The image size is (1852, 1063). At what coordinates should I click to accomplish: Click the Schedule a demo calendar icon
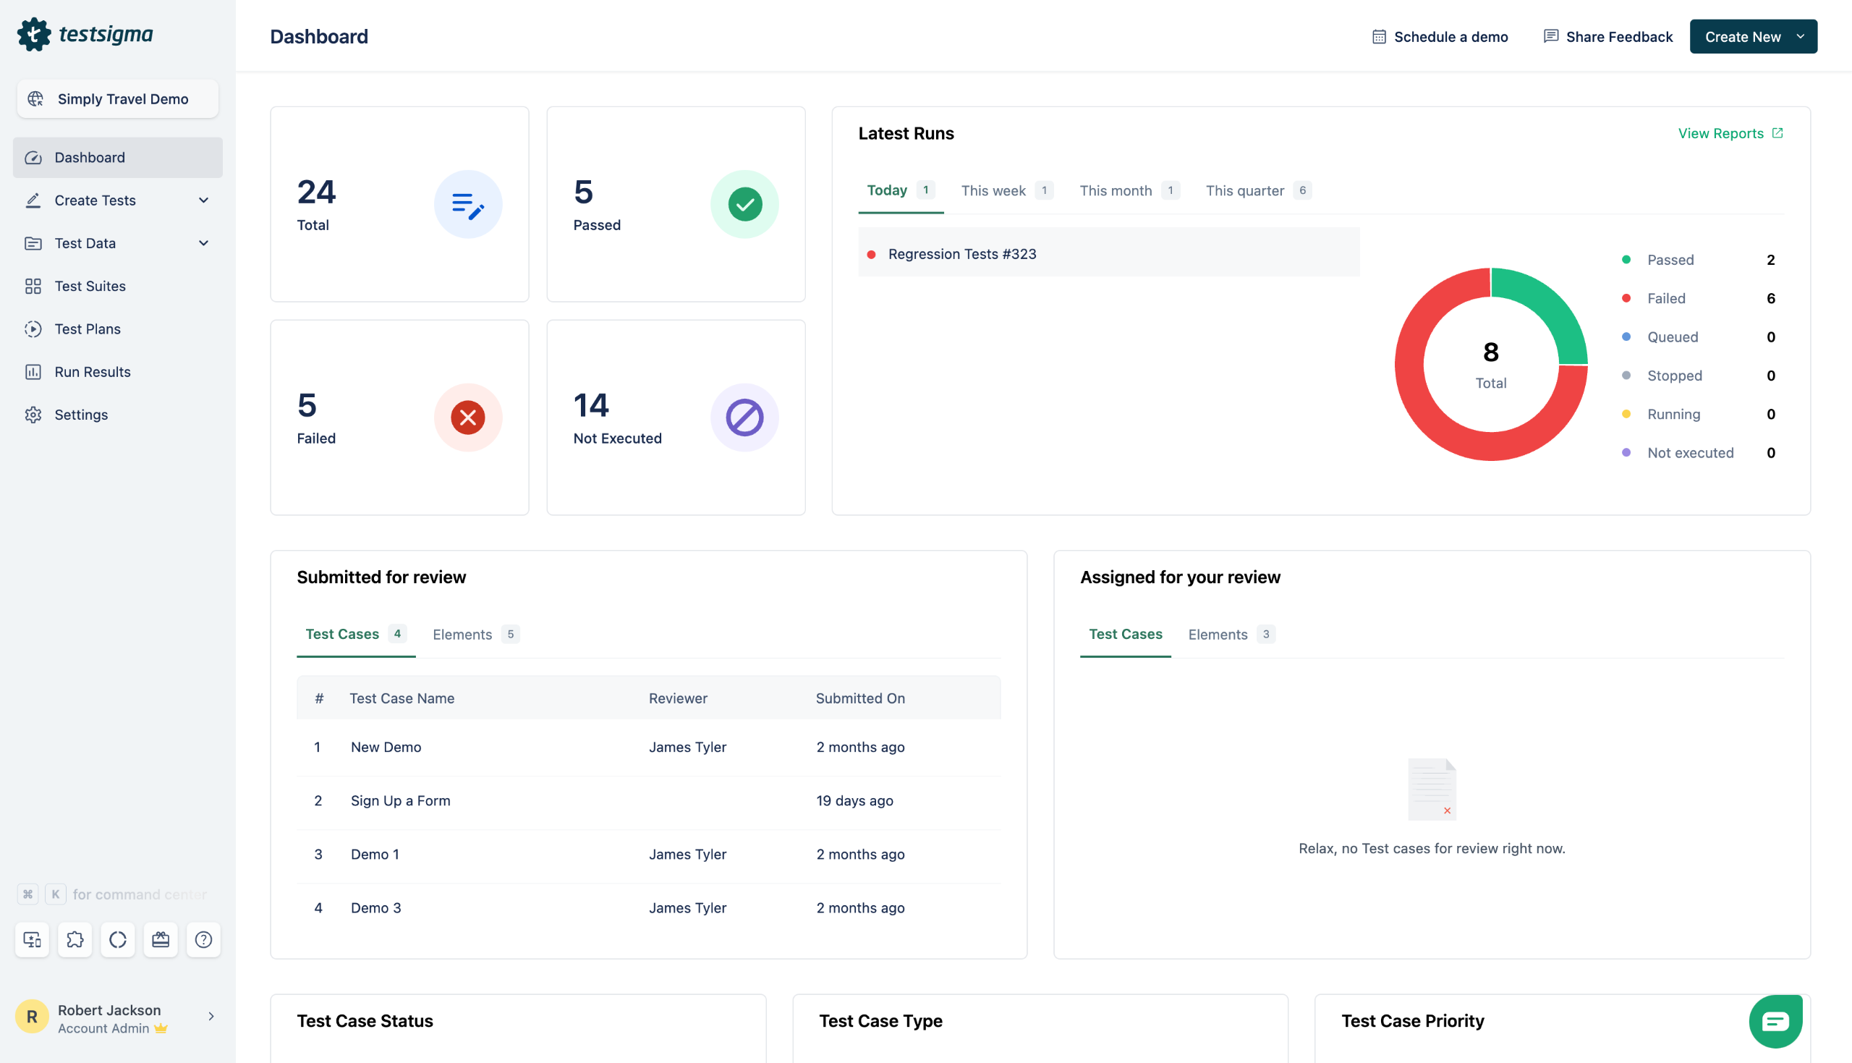pyautogui.click(x=1378, y=36)
